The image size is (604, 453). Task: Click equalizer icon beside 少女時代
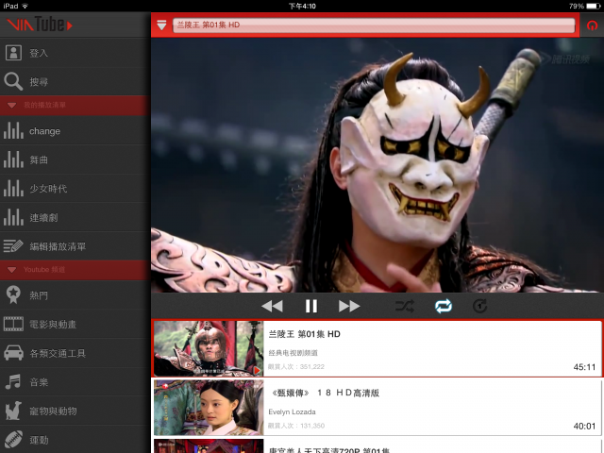coord(13,188)
